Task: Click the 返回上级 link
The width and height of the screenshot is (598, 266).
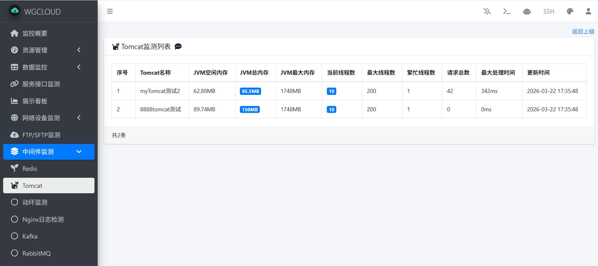Action: click(583, 31)
